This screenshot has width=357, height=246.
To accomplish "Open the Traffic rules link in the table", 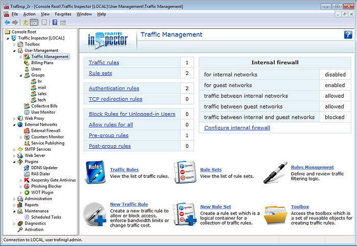I will click(x=104, y=63).
